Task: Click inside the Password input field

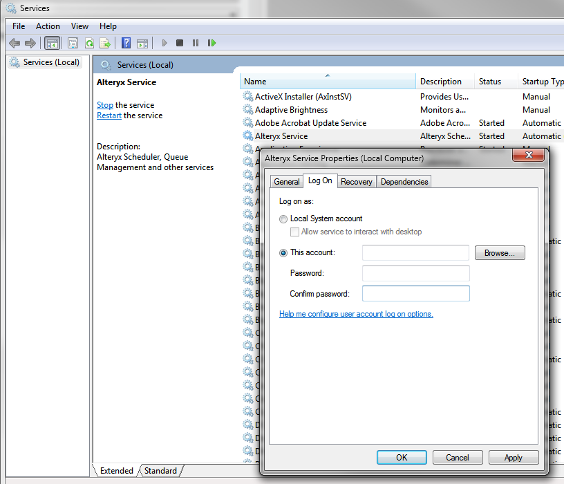Action: click(x=415, y=274)
